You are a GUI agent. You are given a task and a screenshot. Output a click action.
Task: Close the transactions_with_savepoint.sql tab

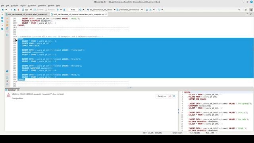(106, 14)
